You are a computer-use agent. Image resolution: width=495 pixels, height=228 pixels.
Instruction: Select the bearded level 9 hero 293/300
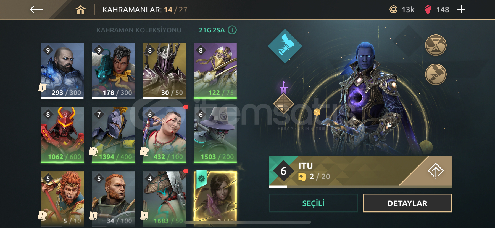(62, 71)
